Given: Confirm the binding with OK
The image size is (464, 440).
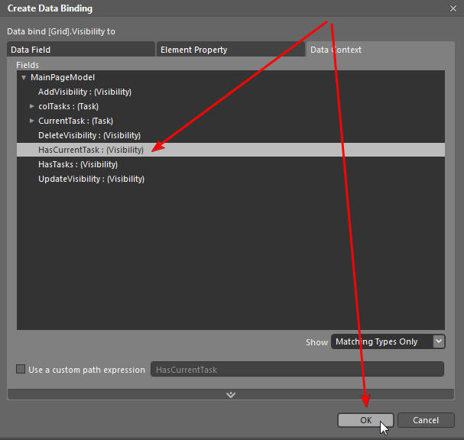Looking at the screenshot, I should [x=365, y=420].
